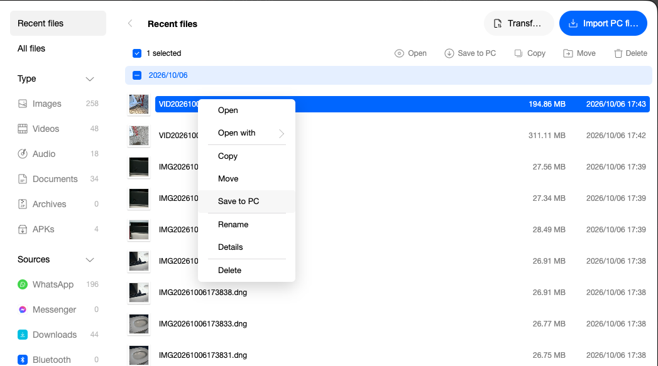Viewport: 658px width, 366px height.
Task: Select file IMG20261006173838.dng
Action: click(x=203, y=292)
